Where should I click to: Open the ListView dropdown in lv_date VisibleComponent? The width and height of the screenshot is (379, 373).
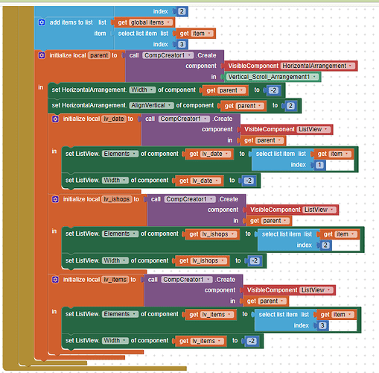[x=314, y=129]
